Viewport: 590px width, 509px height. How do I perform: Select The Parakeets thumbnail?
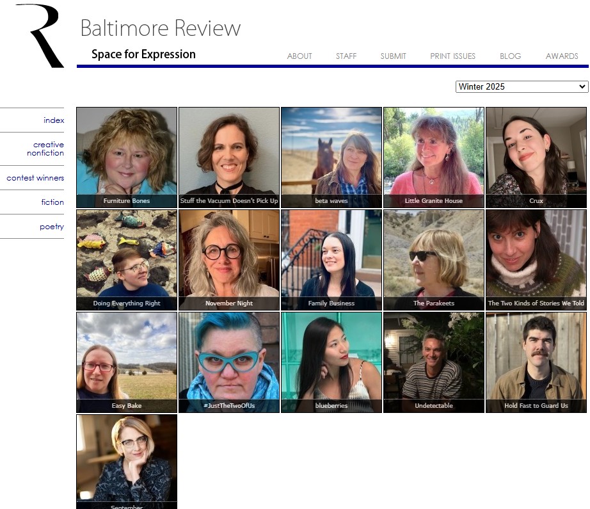(x=434, y=260)
